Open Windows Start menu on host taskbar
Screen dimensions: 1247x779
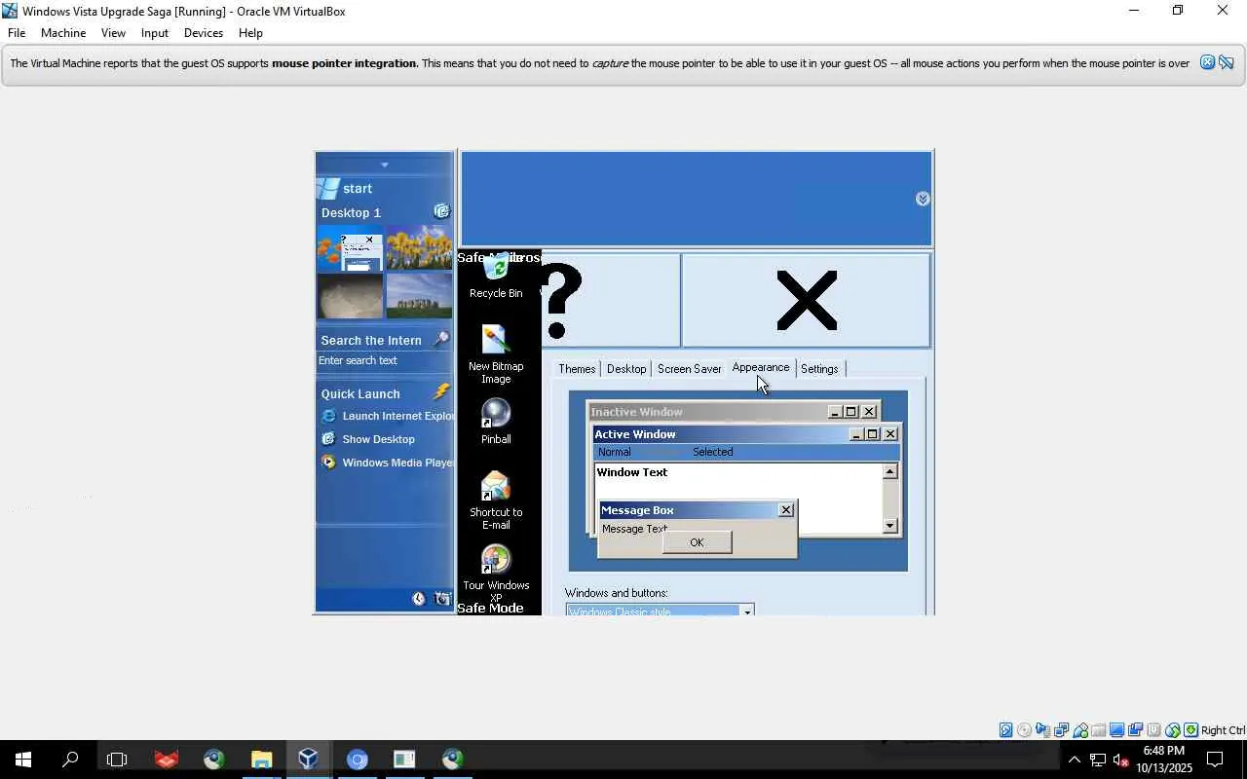click(23, 760)
